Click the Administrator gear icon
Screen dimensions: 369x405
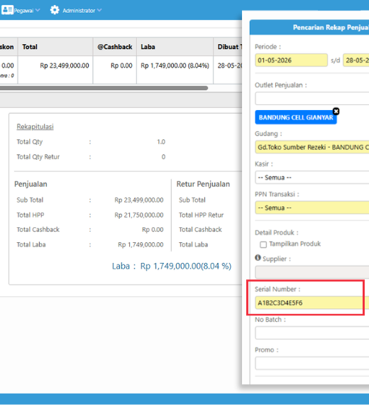[x=55, y=10]
